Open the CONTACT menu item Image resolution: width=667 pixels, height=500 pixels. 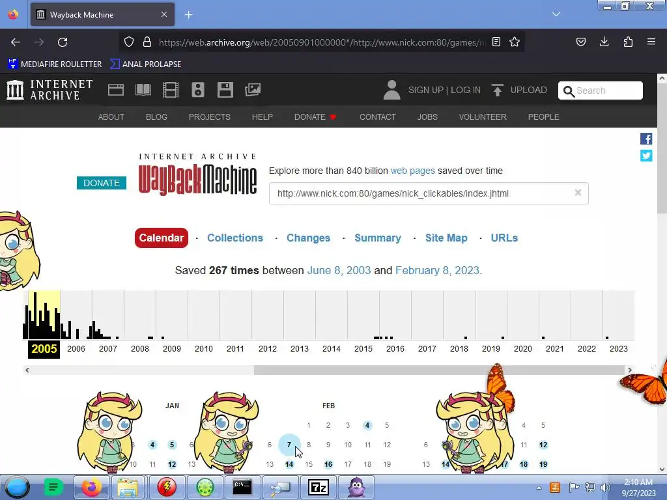378,117
